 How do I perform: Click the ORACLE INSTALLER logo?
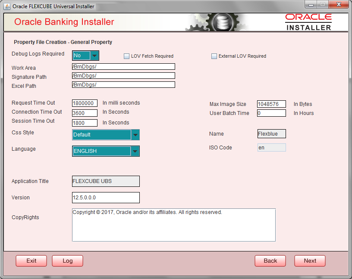pyautogui.click(x=308, y=22)
